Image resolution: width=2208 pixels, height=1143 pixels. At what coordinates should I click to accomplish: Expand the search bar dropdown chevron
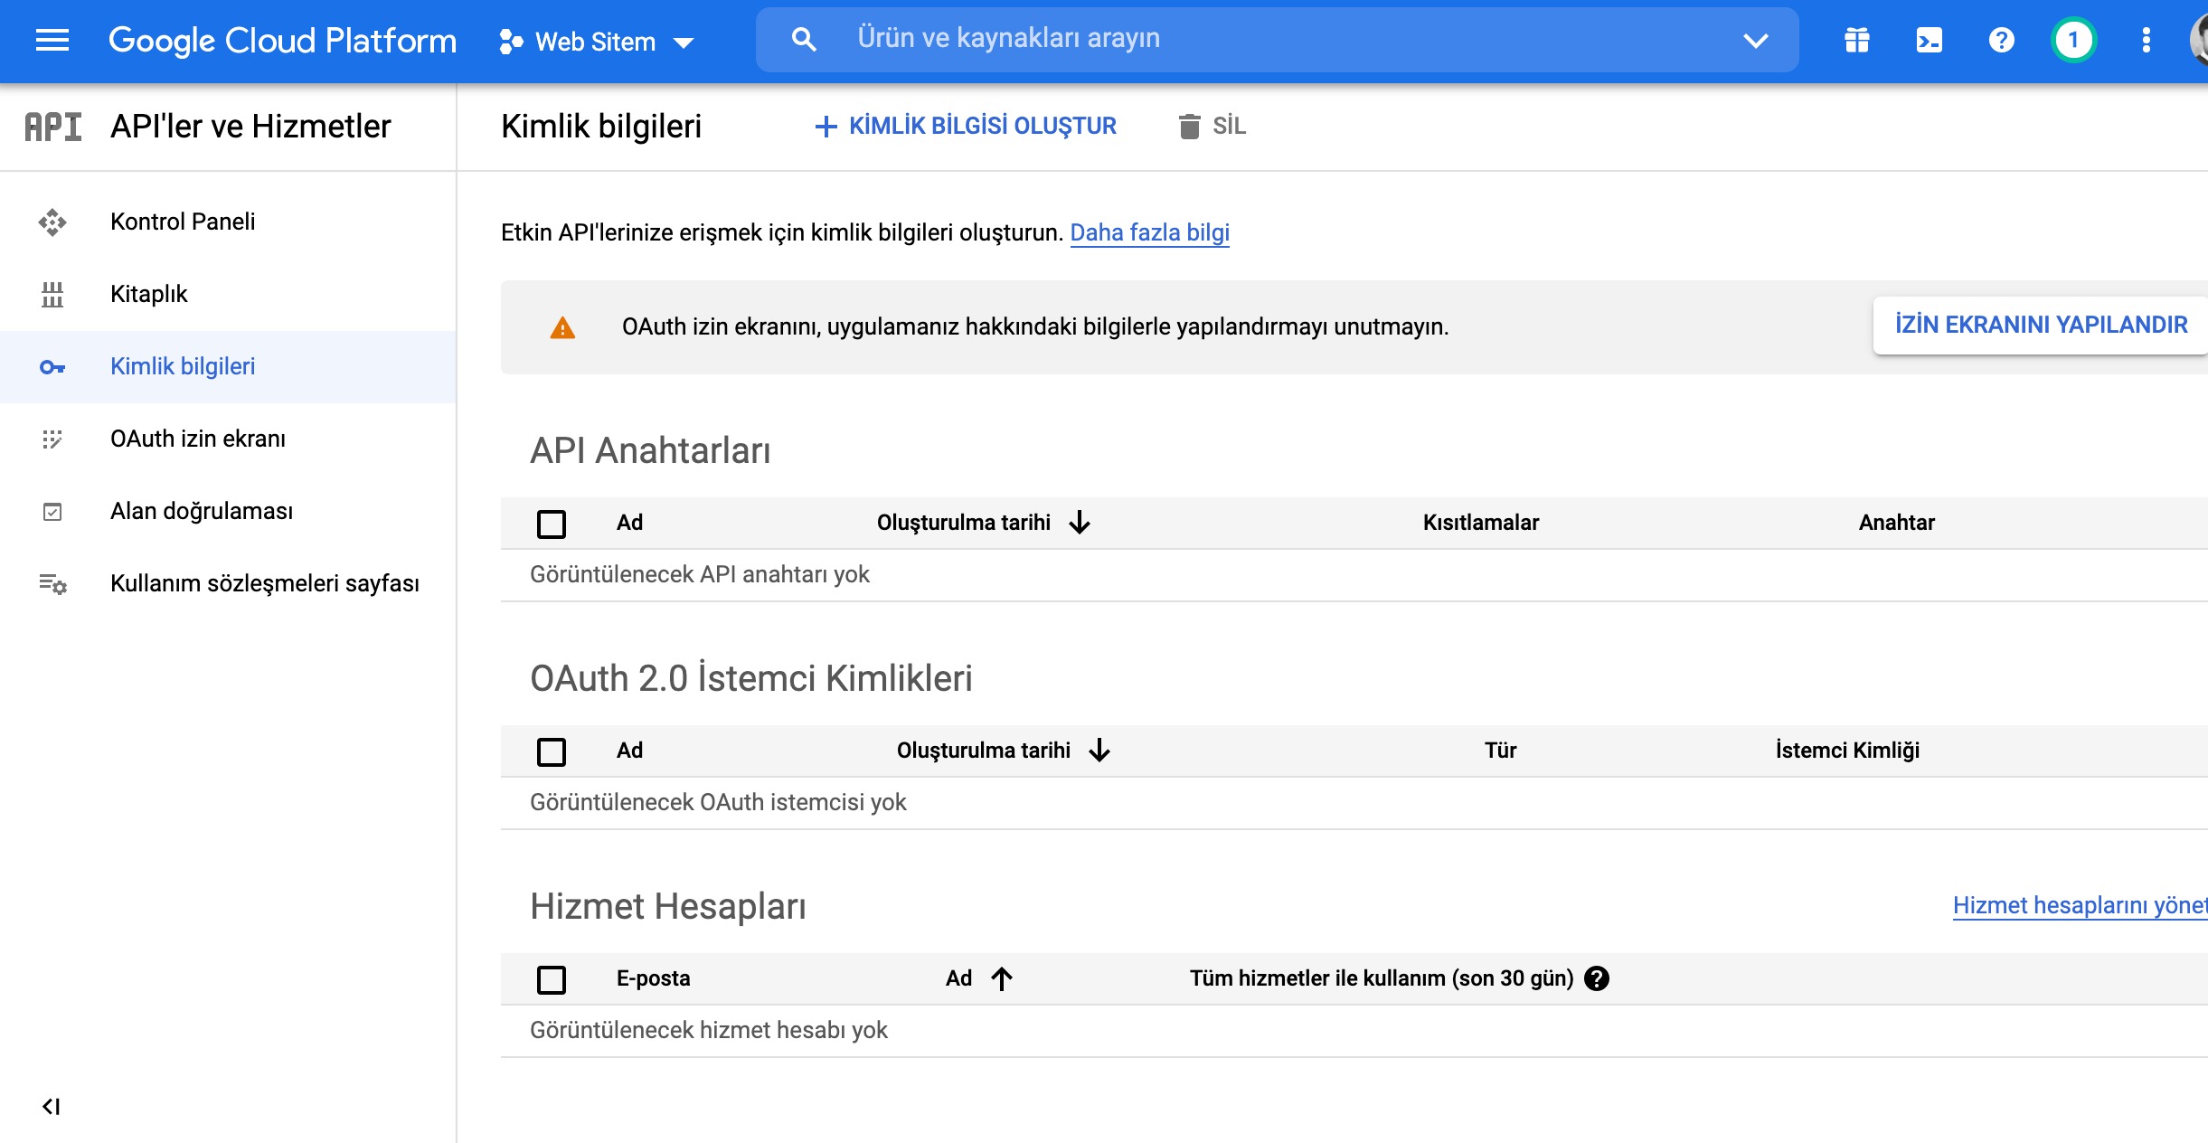click(x=1755, y=40)
